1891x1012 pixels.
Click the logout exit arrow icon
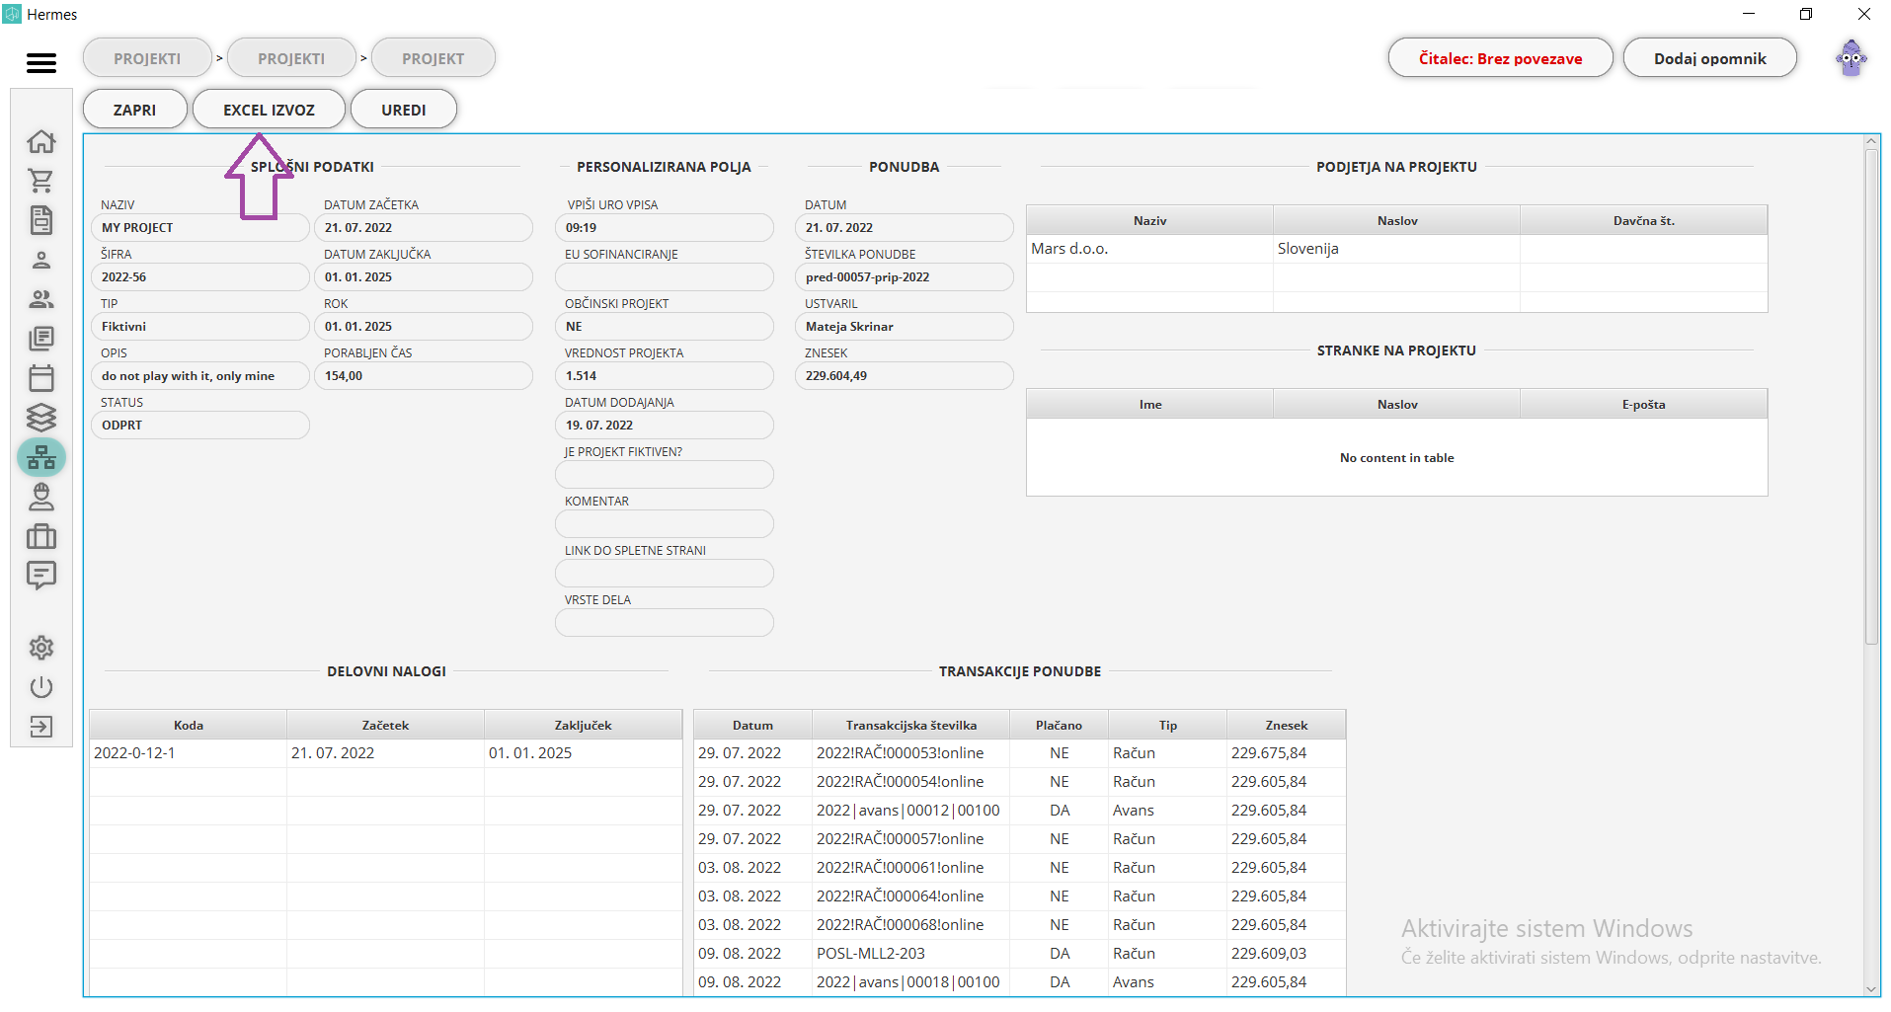40,728
